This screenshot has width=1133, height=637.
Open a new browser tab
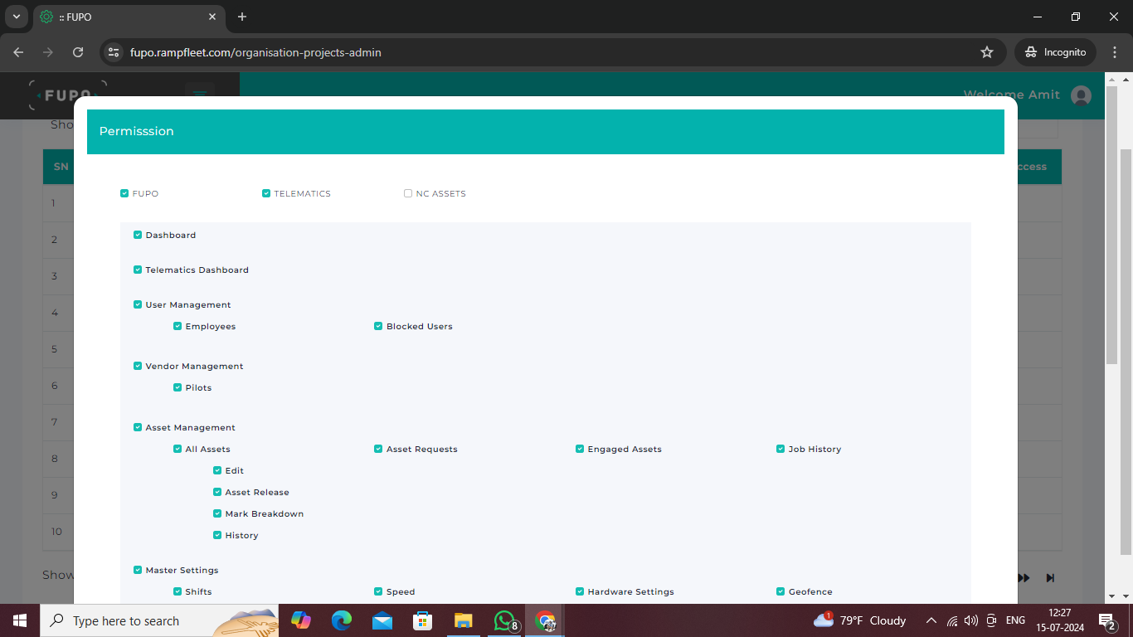[x=241, y=17]
